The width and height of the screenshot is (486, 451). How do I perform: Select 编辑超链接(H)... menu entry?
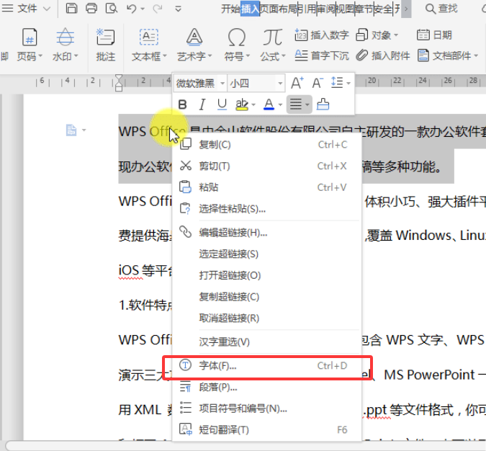coord(266,232)
